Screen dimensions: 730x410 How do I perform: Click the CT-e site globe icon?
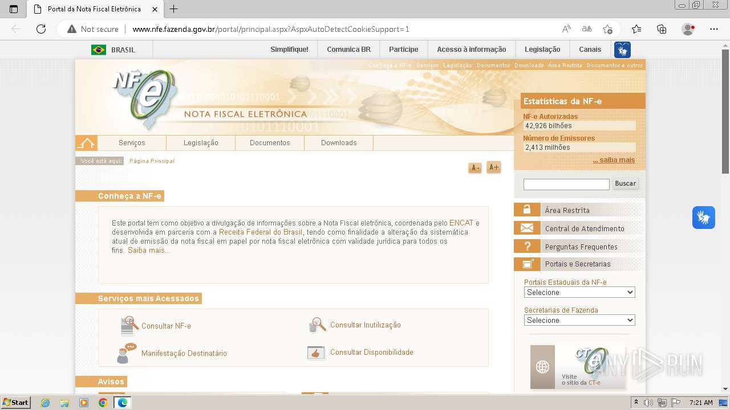[542, 367]
